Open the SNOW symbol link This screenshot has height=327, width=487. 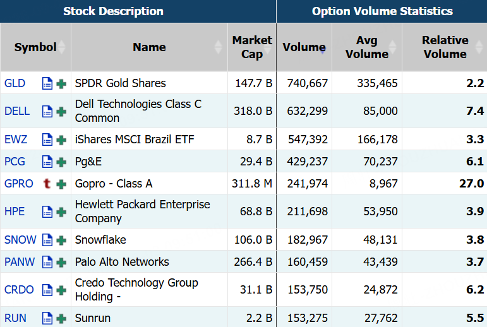(x=20, y=240)
